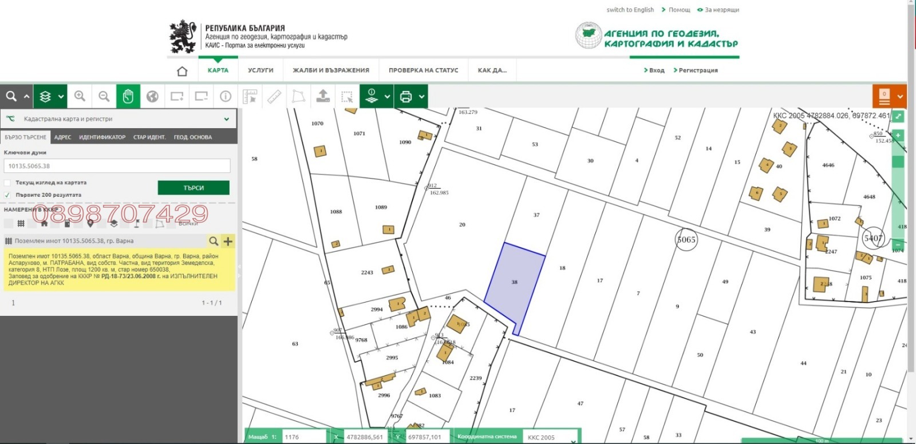Enable 'Текущ изглед на картата' checkbox
This screenshot has width=916, height=444.
point(7,183)
